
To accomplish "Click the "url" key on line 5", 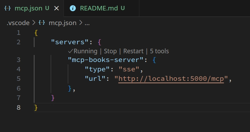I will (x=95, y=79).
